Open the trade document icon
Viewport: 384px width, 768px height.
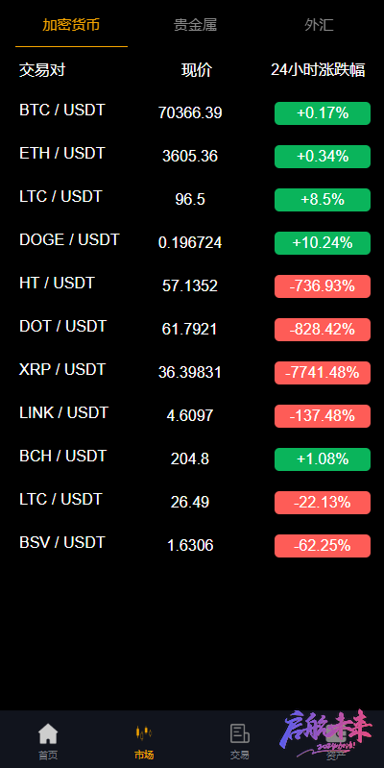[x=240, y=733]
